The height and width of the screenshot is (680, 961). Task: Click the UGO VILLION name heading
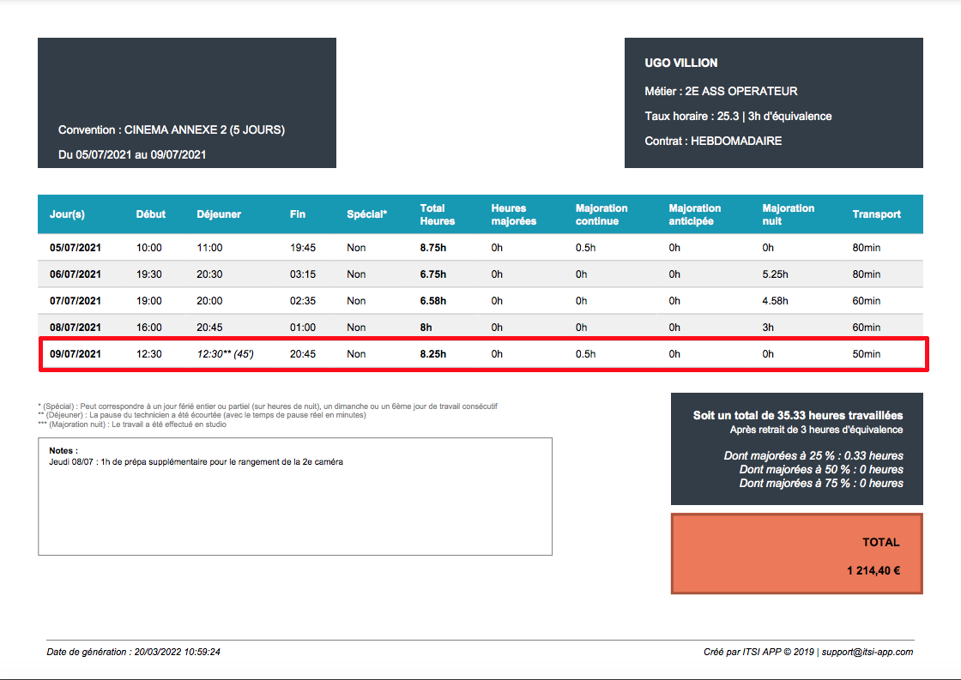(681, 63)
